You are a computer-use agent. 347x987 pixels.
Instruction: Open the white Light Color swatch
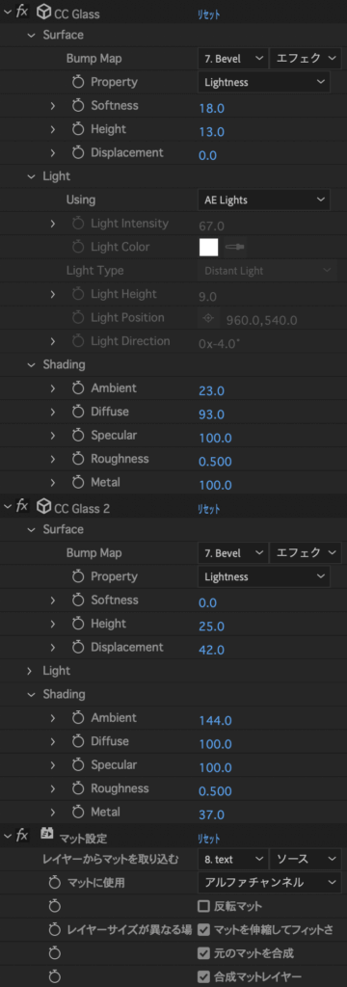click(x=208, y=248)
